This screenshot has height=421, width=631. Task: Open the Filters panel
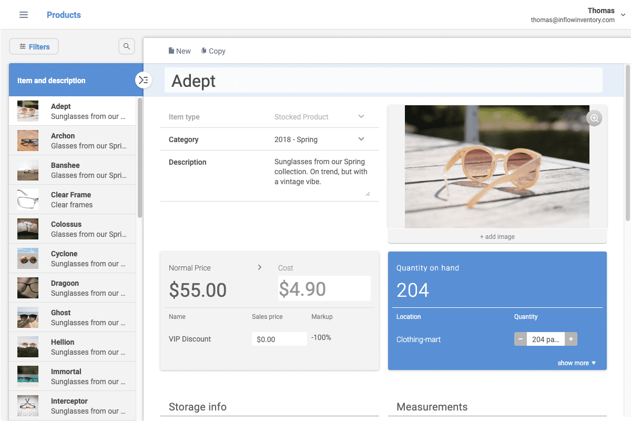pos(34,46)
